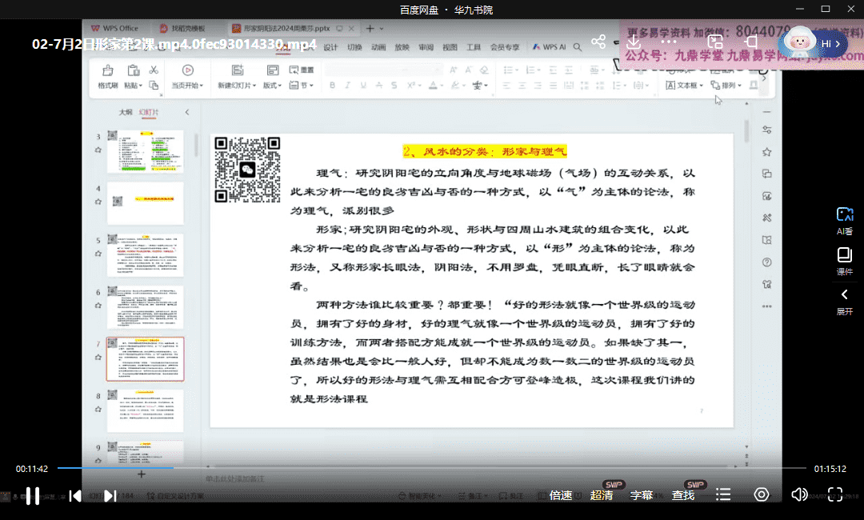Enter fullscreen mode

coord(835,494)
